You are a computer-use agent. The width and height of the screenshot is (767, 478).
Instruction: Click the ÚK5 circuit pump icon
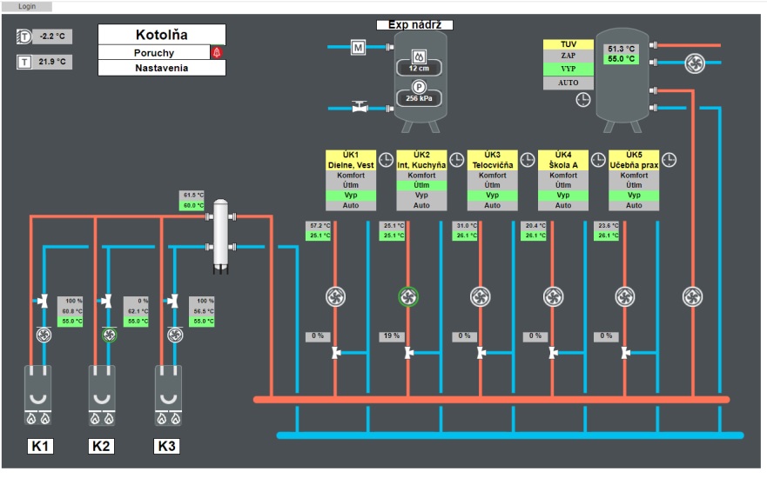pos(624,297)
